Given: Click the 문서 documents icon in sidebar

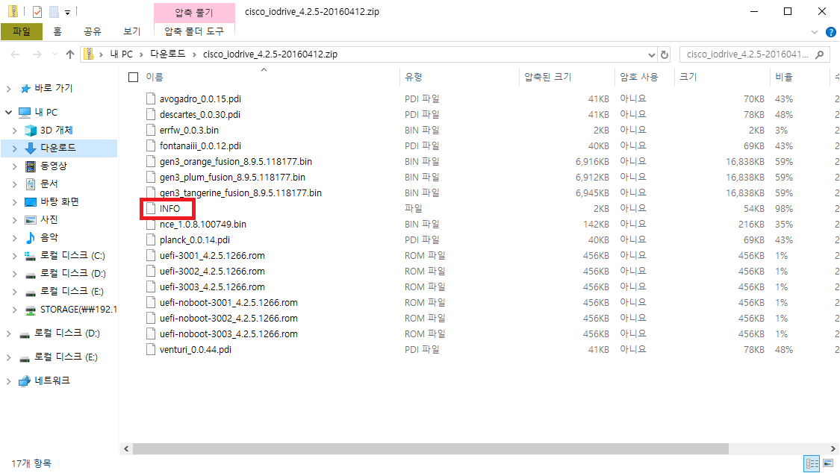Looking at the screenshot, I should [x=31, y=184].
